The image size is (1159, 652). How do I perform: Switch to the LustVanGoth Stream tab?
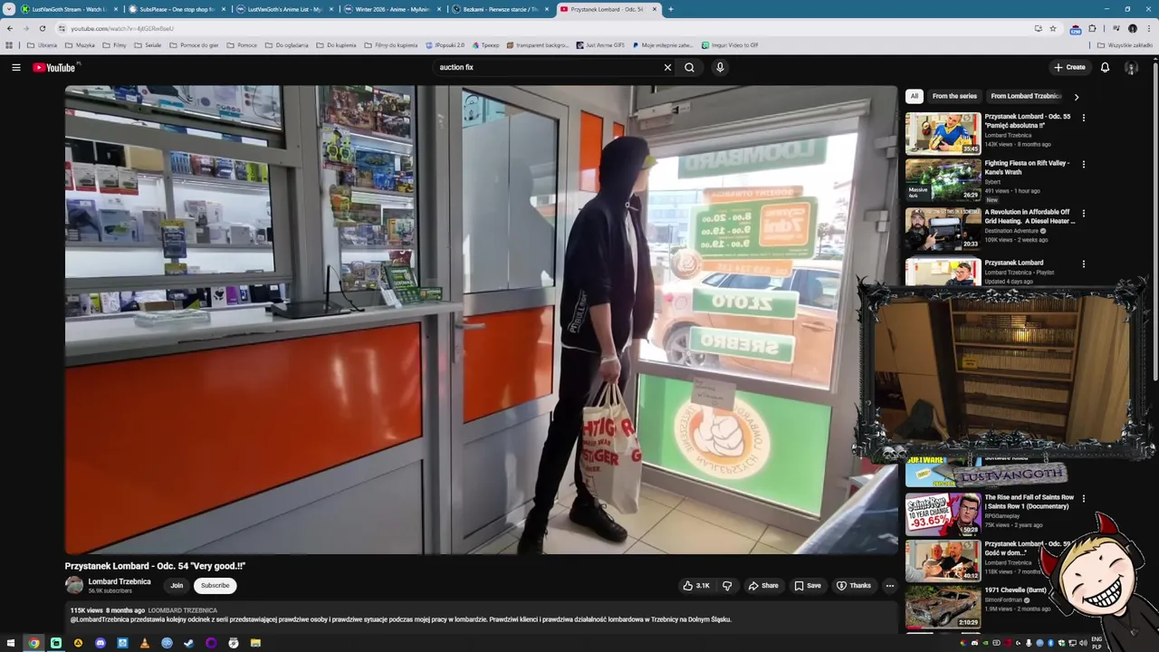[70, 9]
